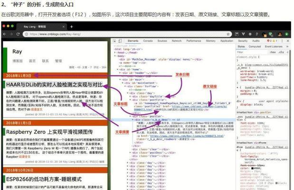Open the Audits tab

[256, 41]
